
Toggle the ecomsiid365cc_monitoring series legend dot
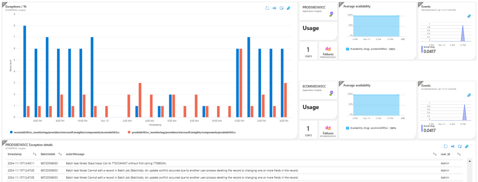click(x=11, y=132)
